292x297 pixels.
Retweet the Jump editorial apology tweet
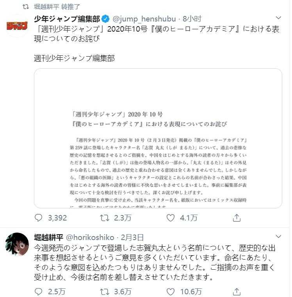point(104,218)
